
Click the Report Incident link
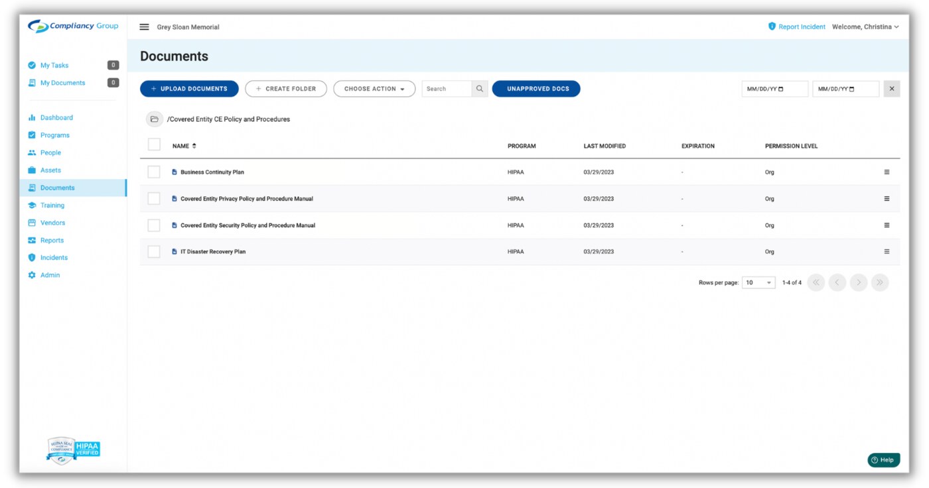click(802, 27)
